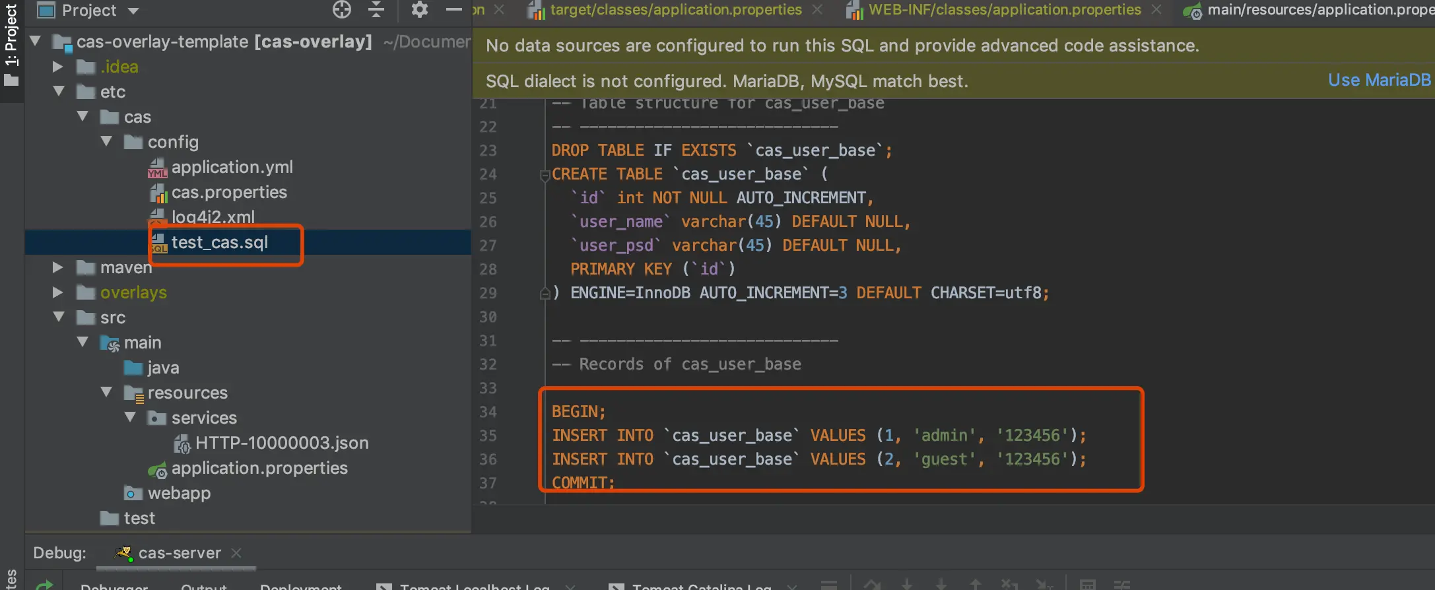Click the `user_psd` varchar(45) column line
This screenshot has width=1435, height=590.
pos(736,246)
